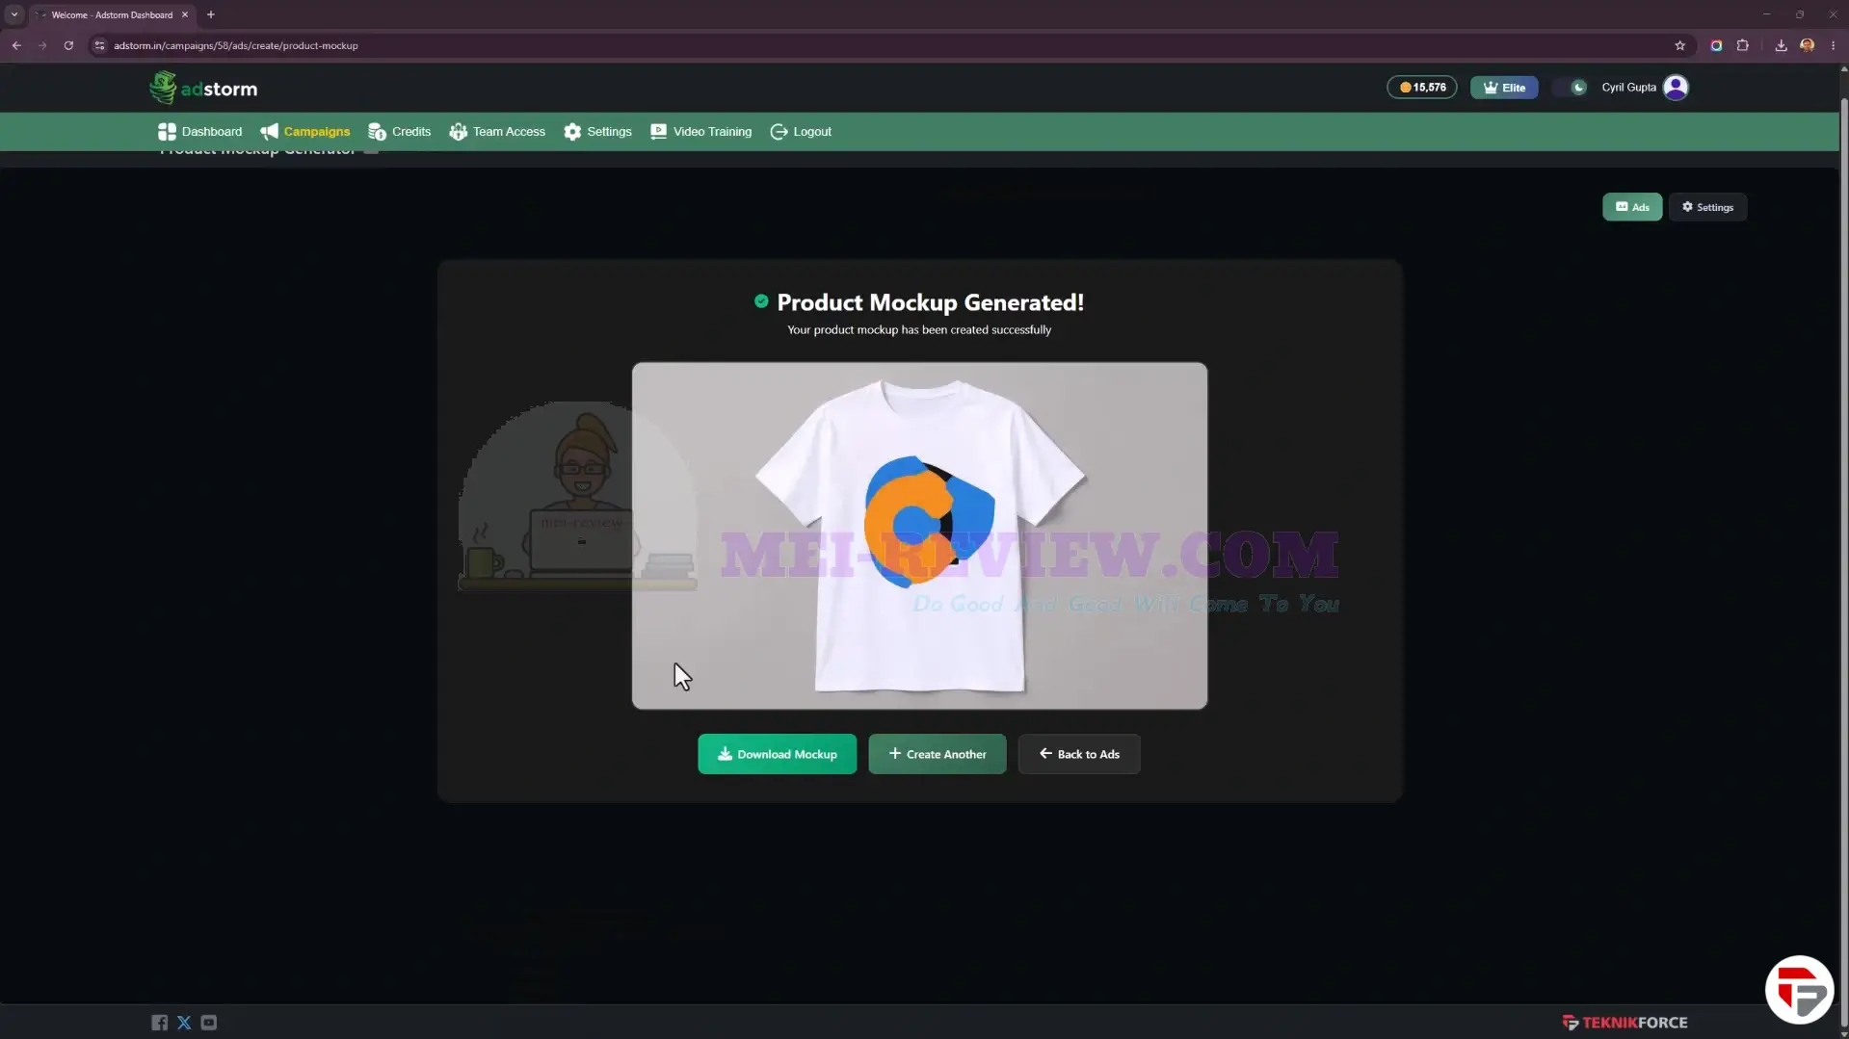Go to the Dashboard menu item
This screenshot has height=1039, width=1849.
pyautogui.click(x=200, y=132)
